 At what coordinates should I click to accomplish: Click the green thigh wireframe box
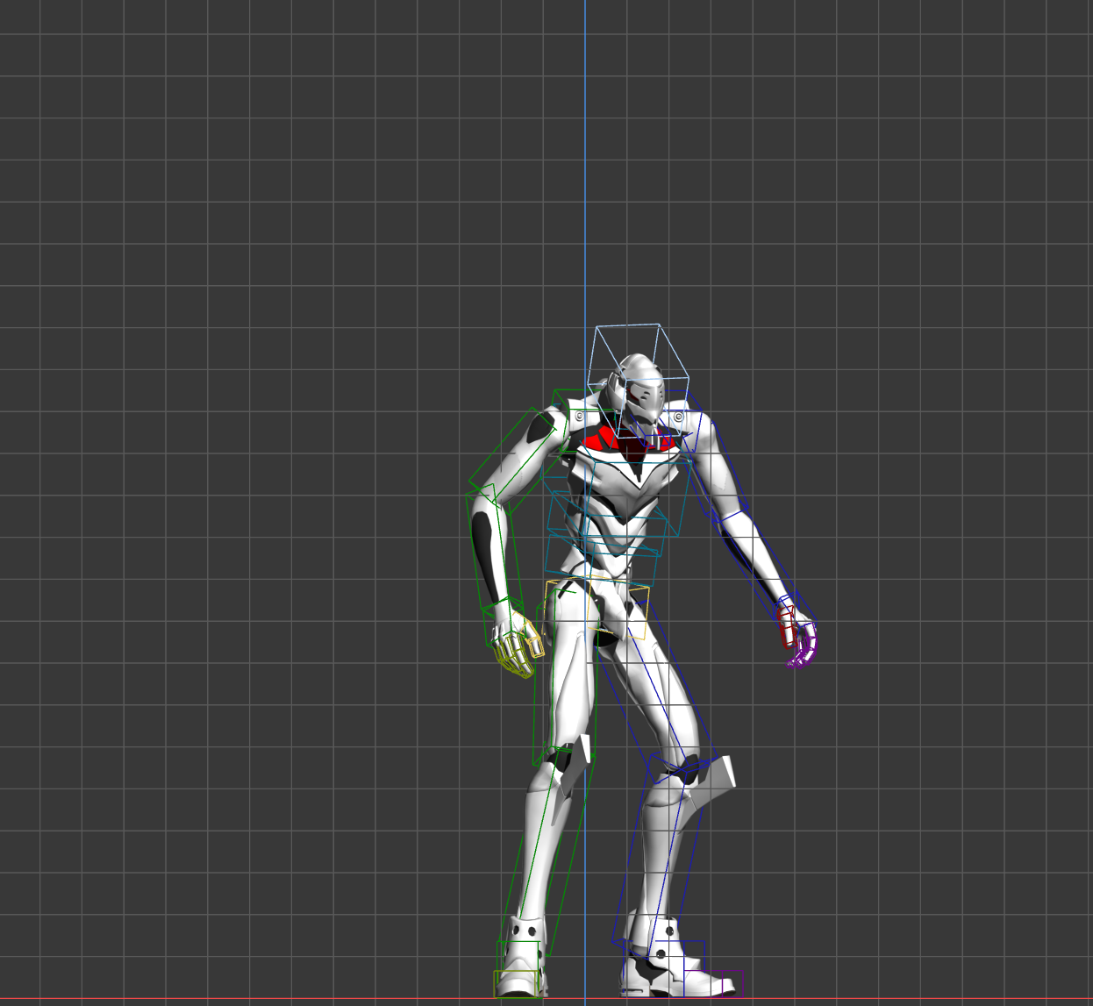[x=564, y=675]
